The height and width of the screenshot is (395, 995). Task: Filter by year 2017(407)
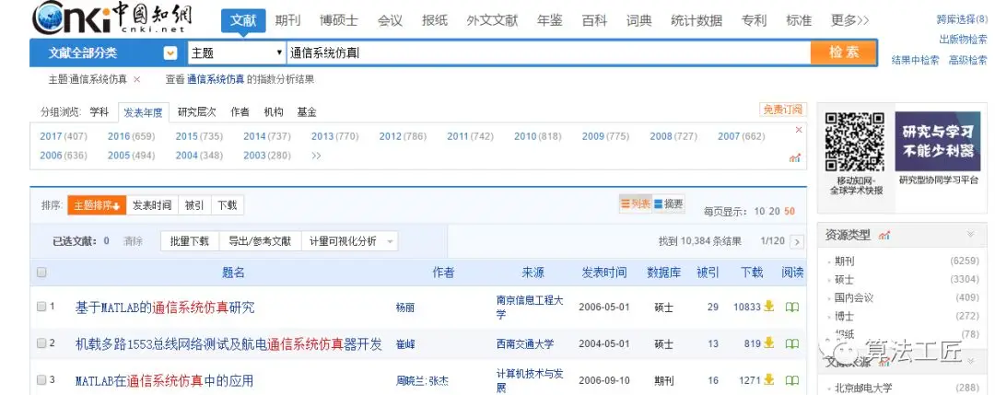click(64, 136)
